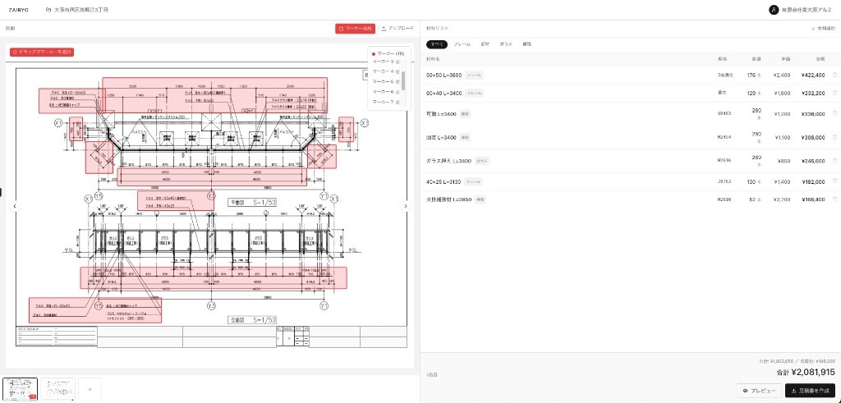
Task: Click the マーカー (10) list header
Action: pos(388,53)
